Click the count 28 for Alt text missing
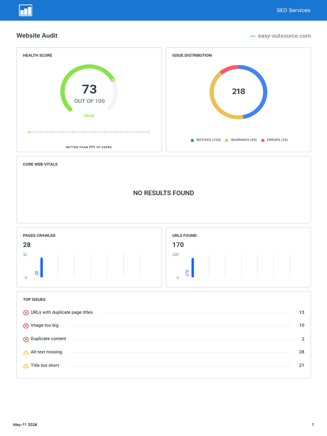Image resolution: width=327 pixels, height=436 pixels. point(302,352)
